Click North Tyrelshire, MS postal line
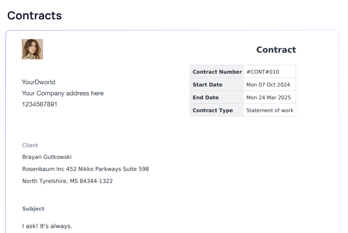348x233 pixels. [68, 181]
